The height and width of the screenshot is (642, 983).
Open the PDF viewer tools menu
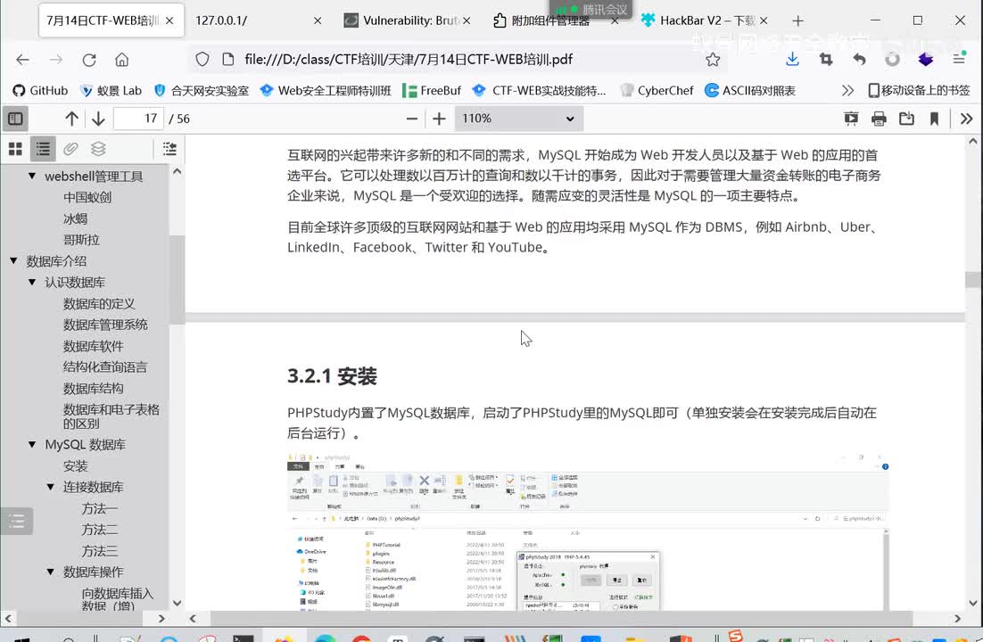pos(966,119)
